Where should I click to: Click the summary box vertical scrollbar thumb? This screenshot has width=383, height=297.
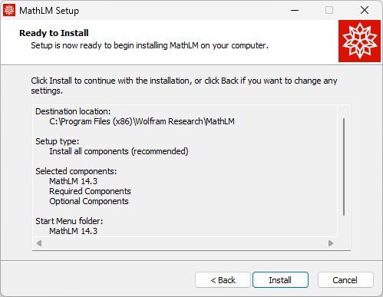(344, 167)
